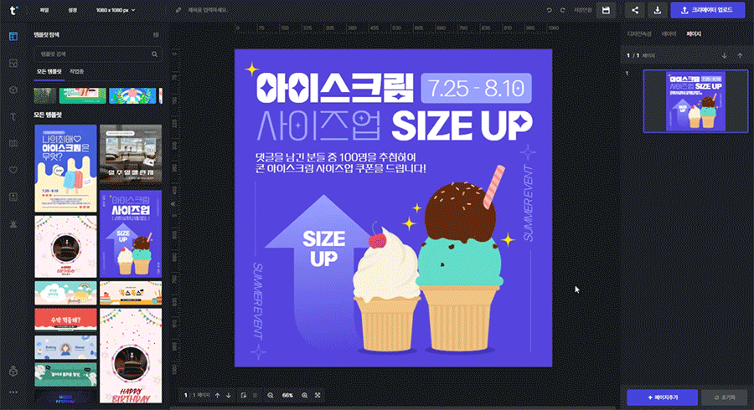Move page down with arrow in pages panel
Image resolution: width=754 pixels, height=410 pixels.
[x=725, y=55]
